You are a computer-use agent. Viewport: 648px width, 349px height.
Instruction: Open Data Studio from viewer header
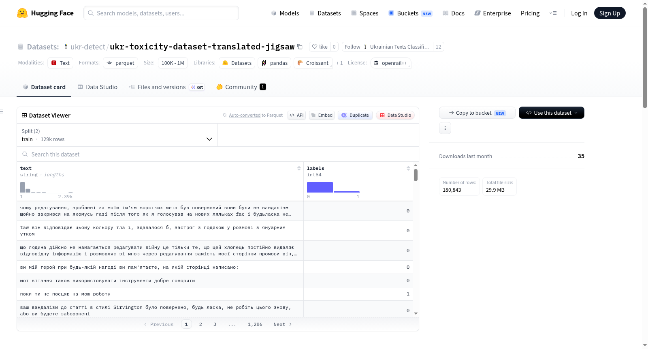pos(395,115)
